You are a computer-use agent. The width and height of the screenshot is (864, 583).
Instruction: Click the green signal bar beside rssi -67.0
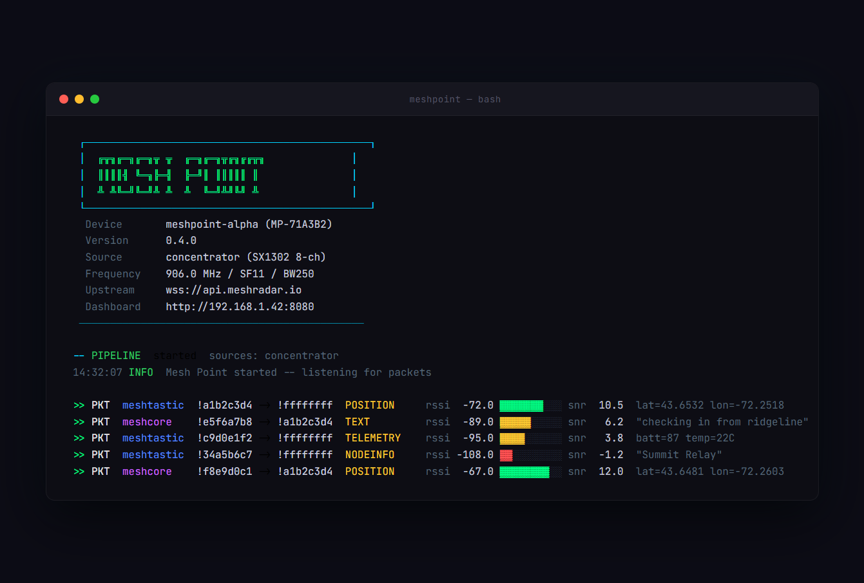[x=524, y=472]
